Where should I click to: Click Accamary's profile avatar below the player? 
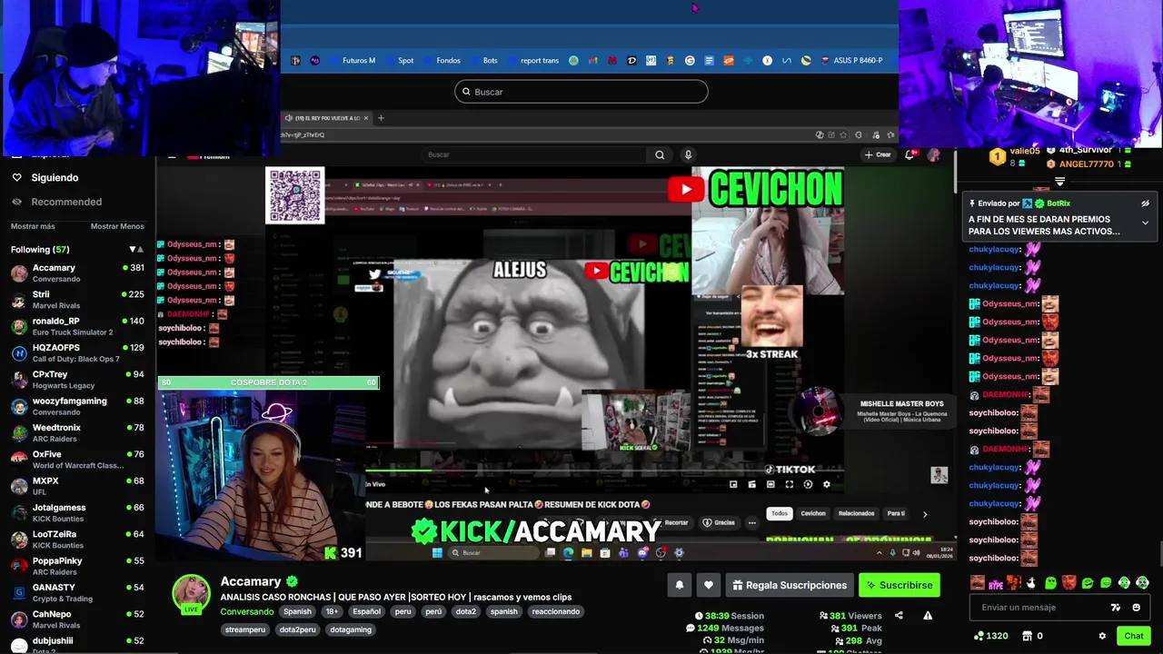pos(191,594)
